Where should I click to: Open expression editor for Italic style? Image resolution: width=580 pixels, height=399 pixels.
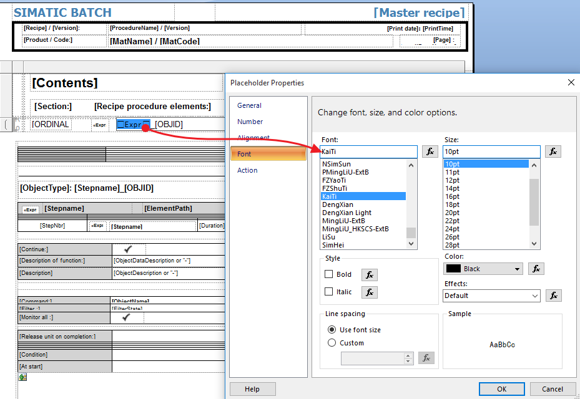(369, 292)
